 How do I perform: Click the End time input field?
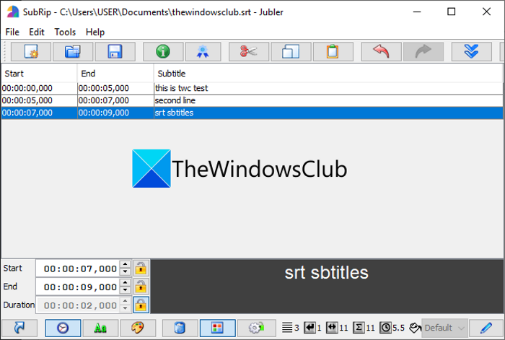click(x=78, y=287)
